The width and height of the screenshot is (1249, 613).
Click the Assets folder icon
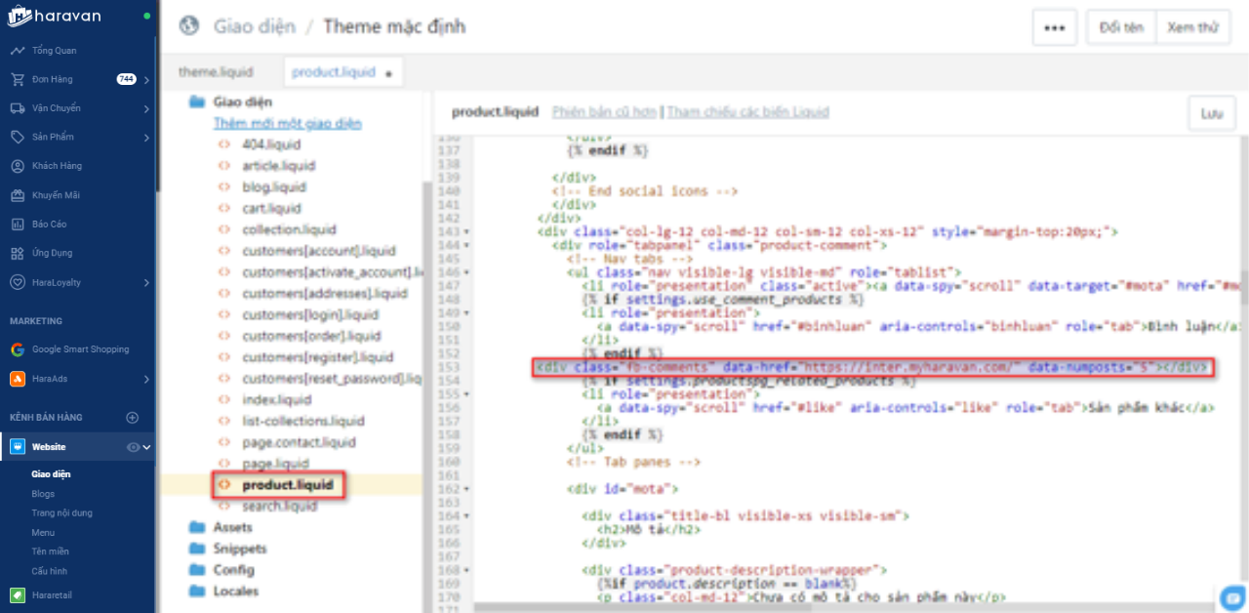point(195,527)
